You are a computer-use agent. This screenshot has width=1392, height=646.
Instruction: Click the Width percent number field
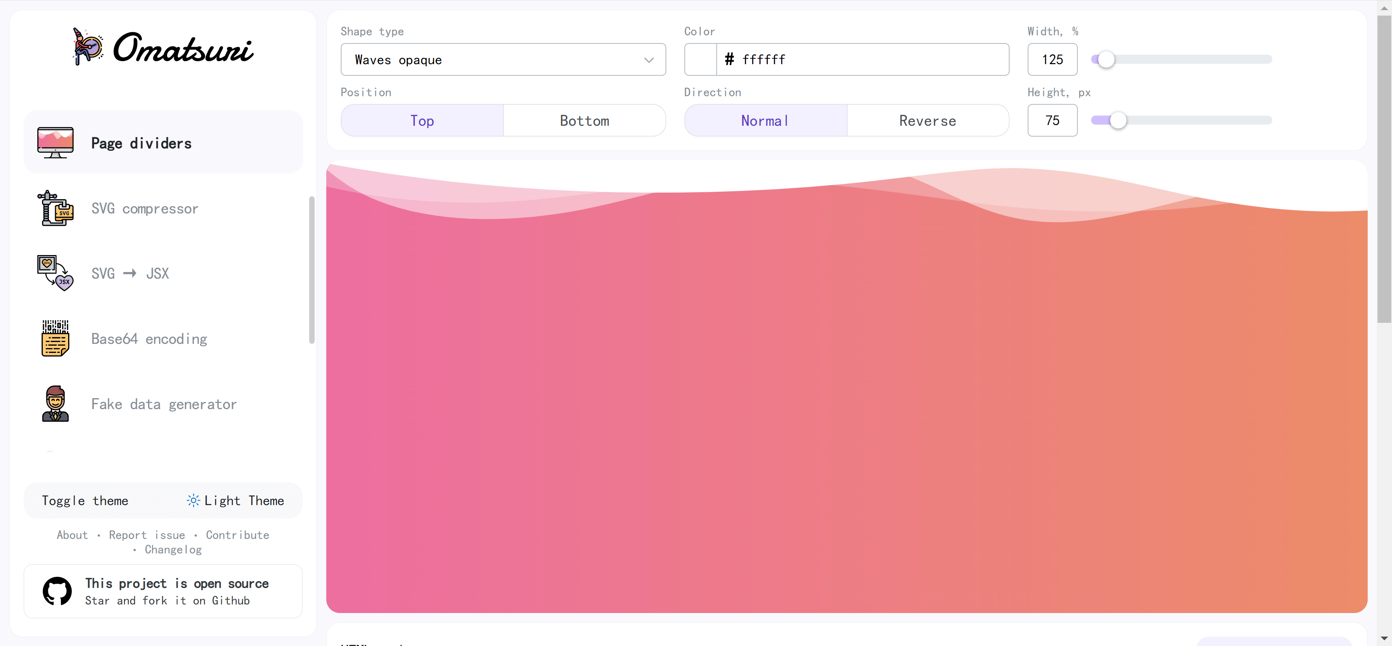(x=1052, y=59)
